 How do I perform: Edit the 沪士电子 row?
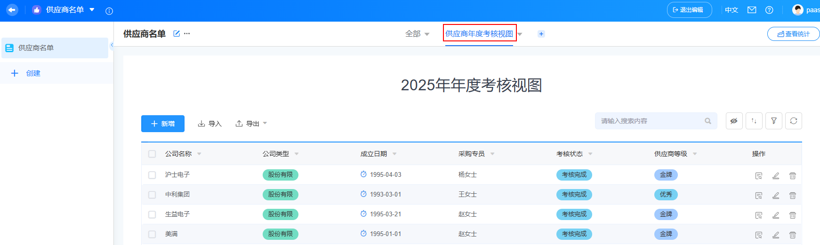click(x=776, y=176)
